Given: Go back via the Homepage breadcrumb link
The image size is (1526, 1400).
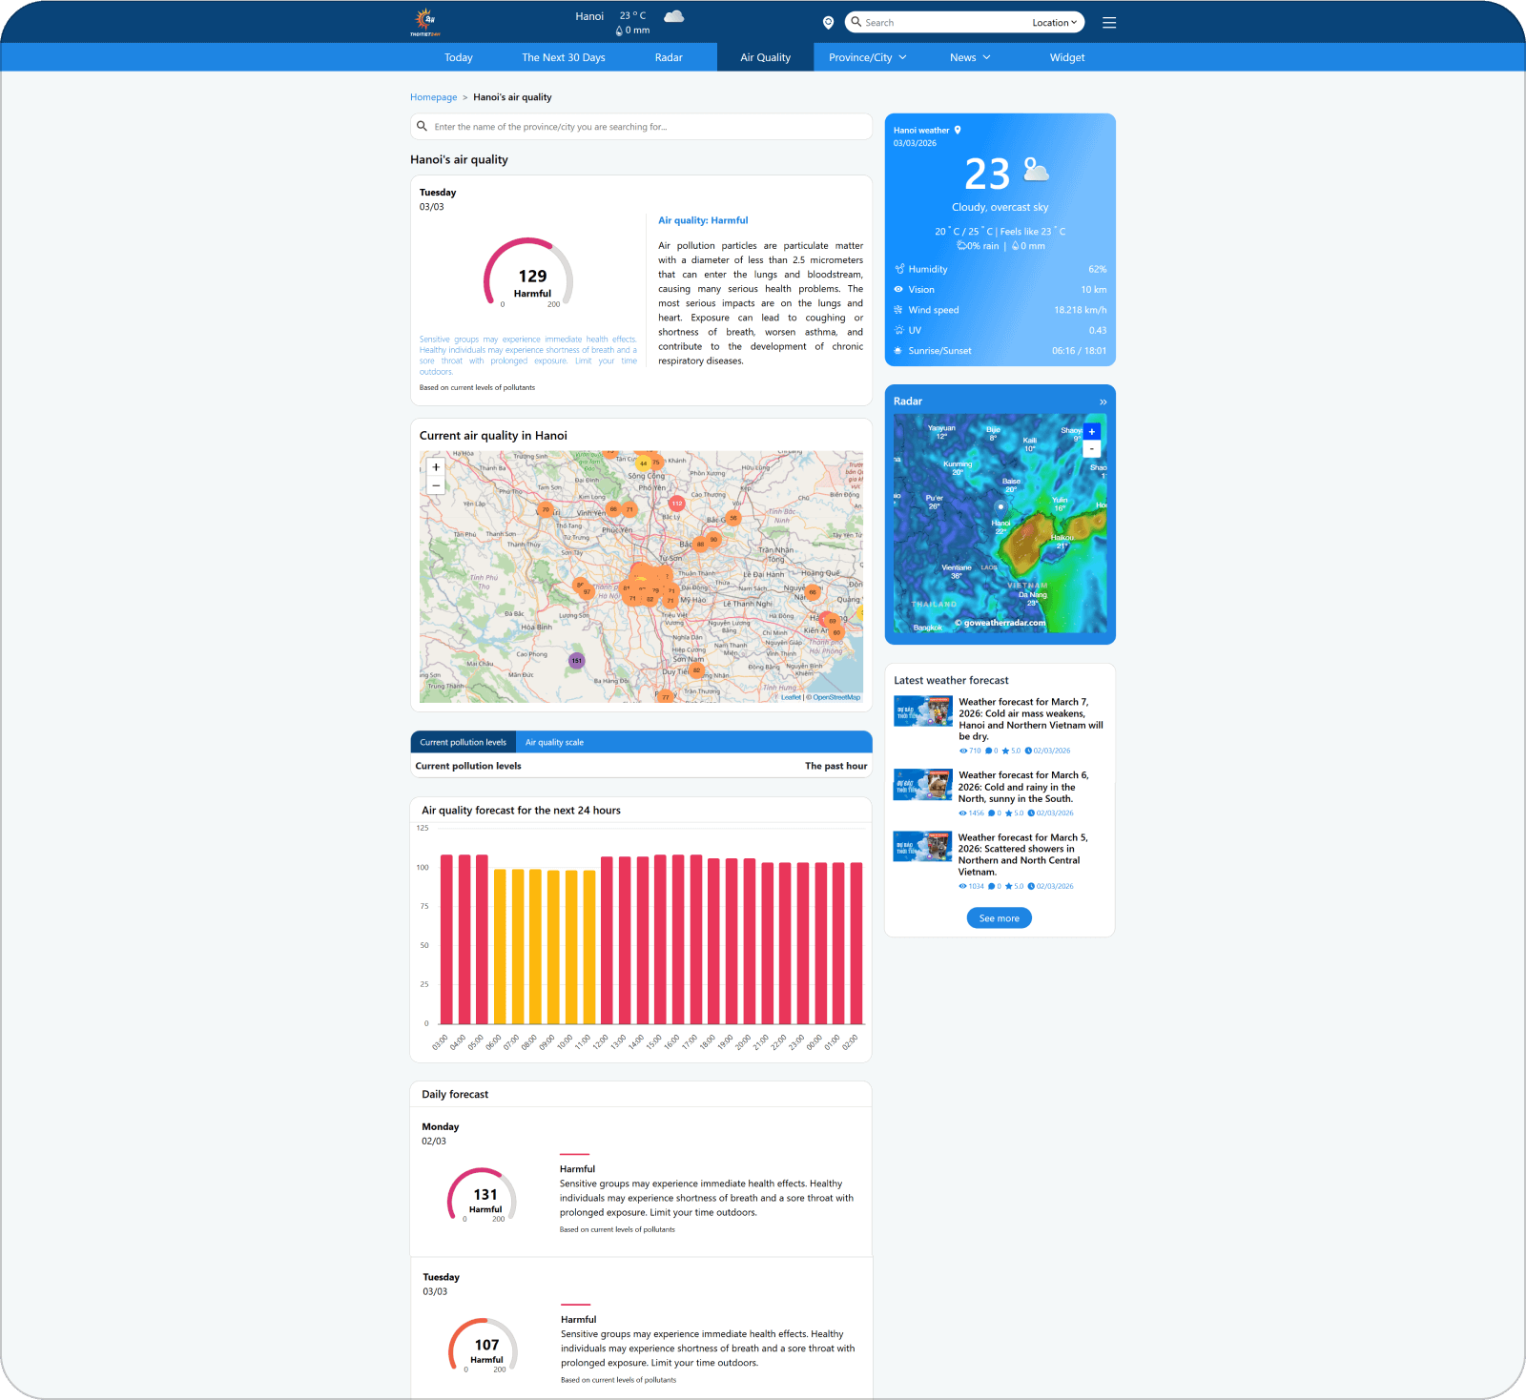Looking at the screenshot, I should click(x=434, y=96).
